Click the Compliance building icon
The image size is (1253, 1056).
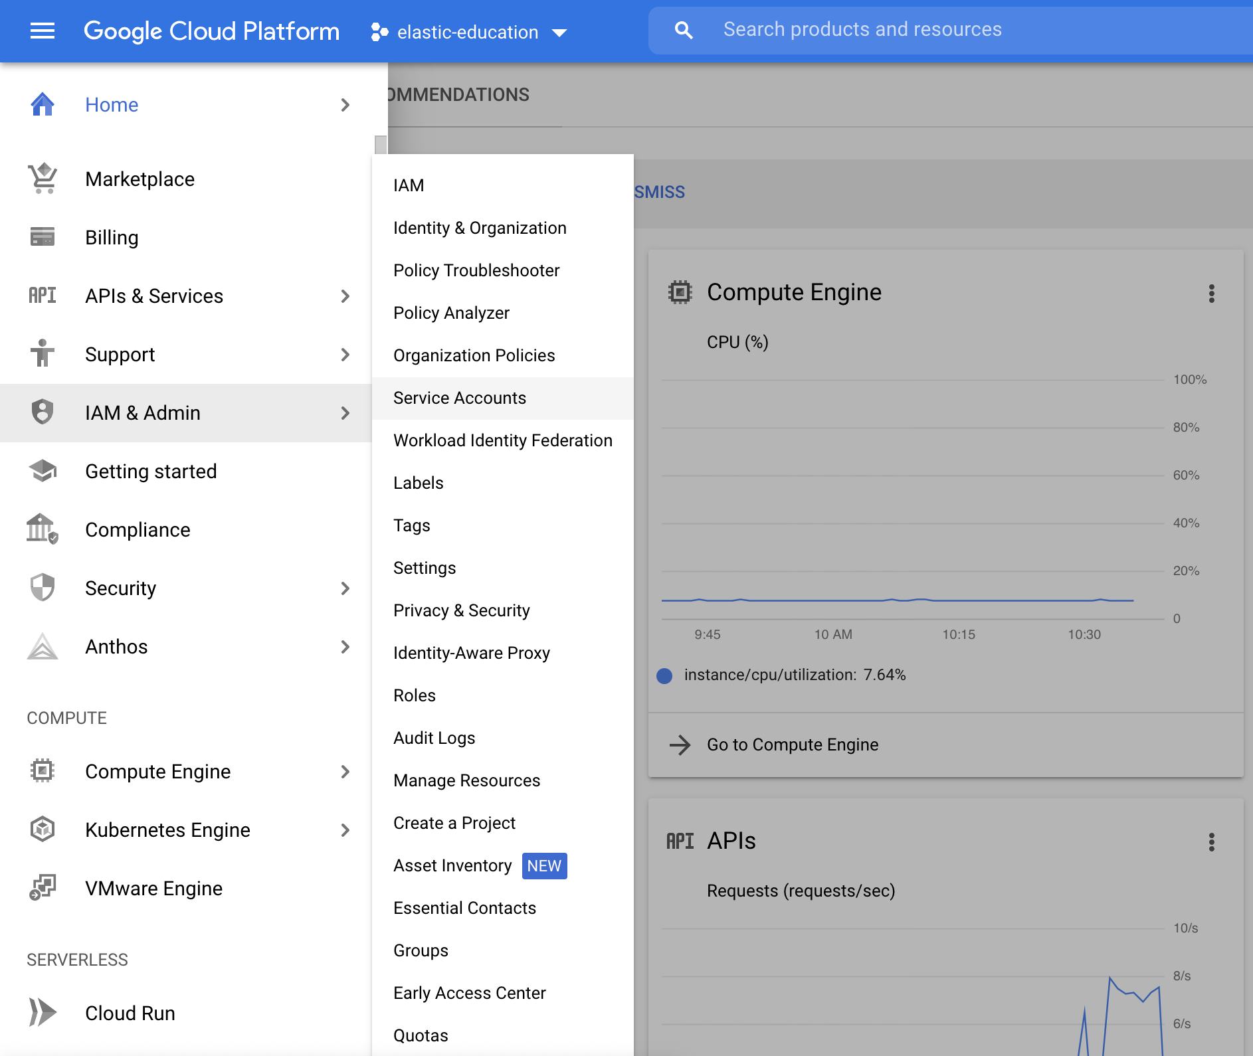43,529
